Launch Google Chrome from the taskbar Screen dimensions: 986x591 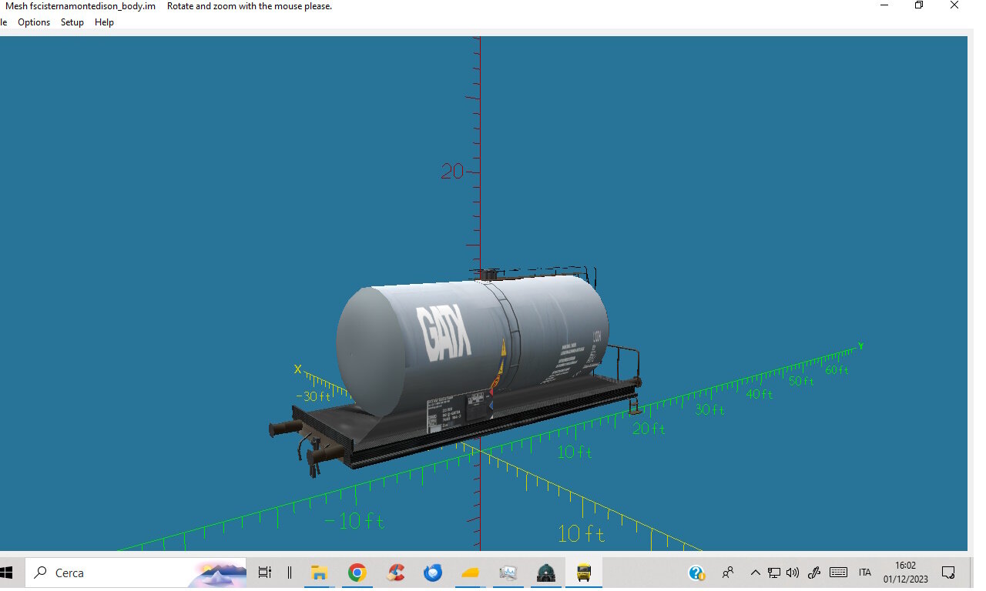[356, 573]
